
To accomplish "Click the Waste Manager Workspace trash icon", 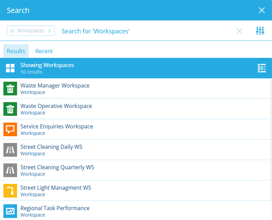I will click(10, 88).
